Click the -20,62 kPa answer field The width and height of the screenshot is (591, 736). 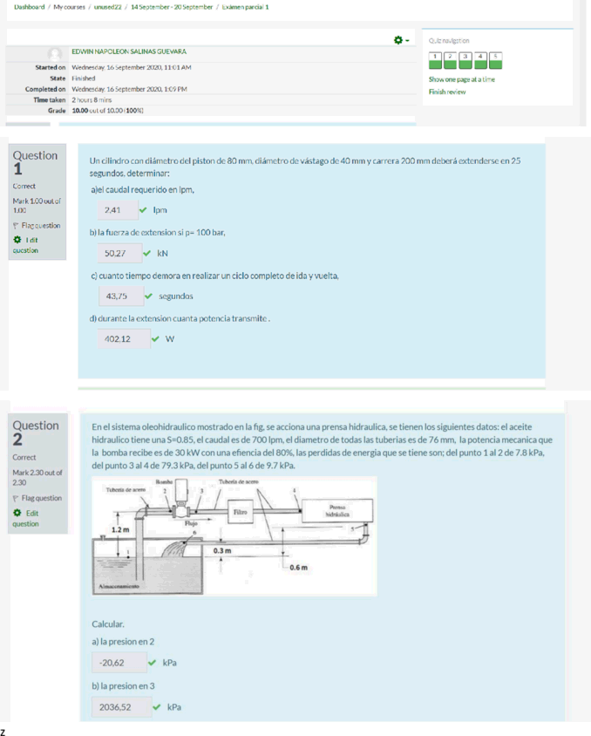119,663
